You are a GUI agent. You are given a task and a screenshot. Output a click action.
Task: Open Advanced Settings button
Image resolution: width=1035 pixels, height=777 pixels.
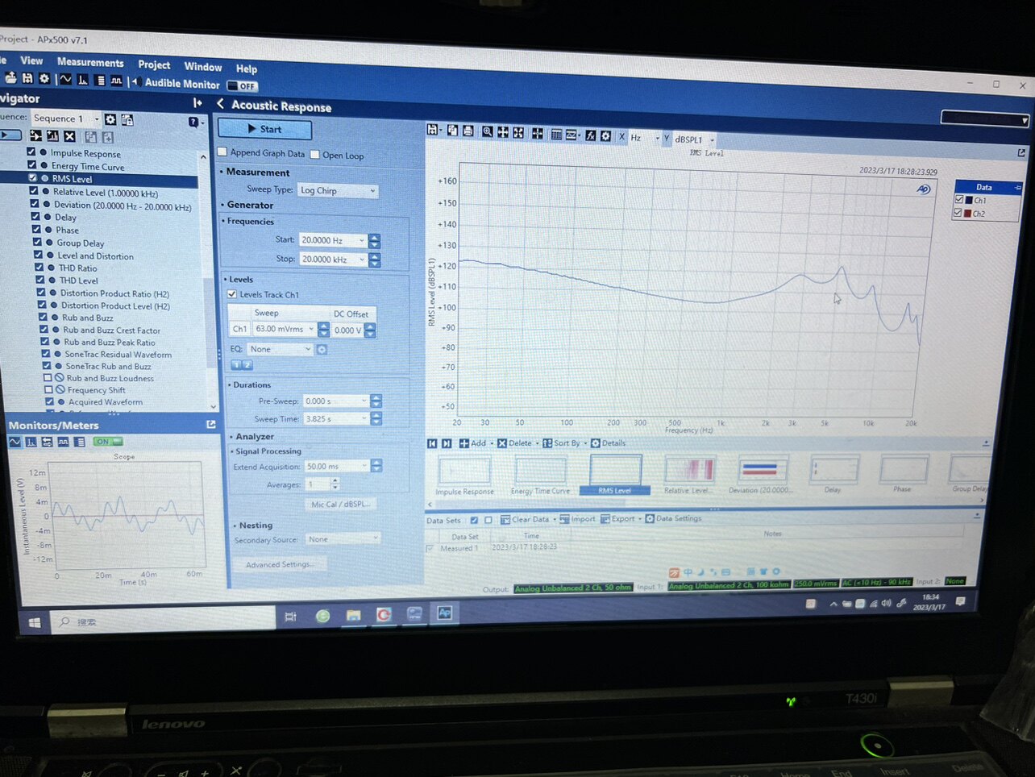click(280, 564)
